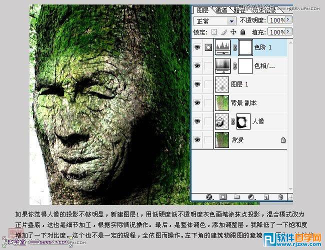Select the 图层 1 layer name

click(x=239, y=84)
